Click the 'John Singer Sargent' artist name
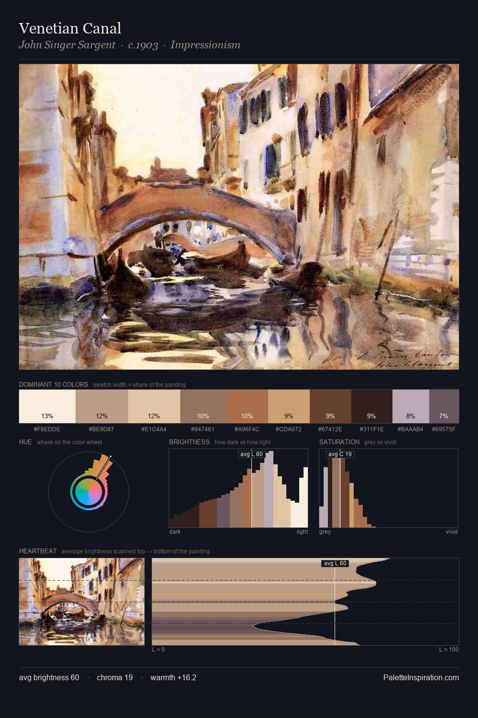The height and width of the screenshot is (718, 478). [67, 45]
